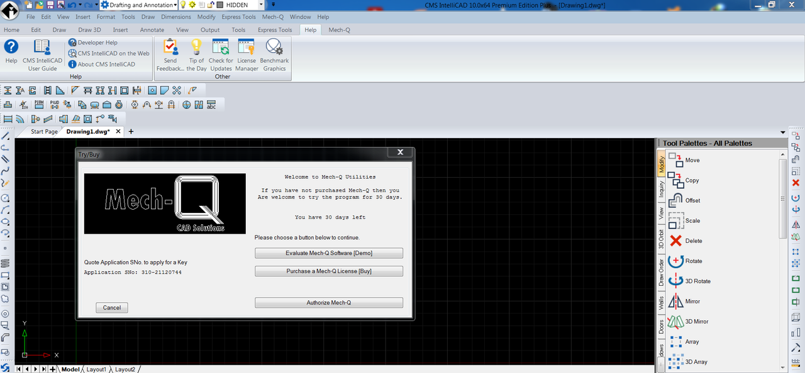This screenshot has height=373, width=805.
Task: Select the Layout2 tab
Action: [x=125, y=369]
